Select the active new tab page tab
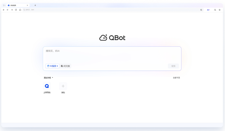This screenshot has height=131, width=225. [x=16, y=5]
